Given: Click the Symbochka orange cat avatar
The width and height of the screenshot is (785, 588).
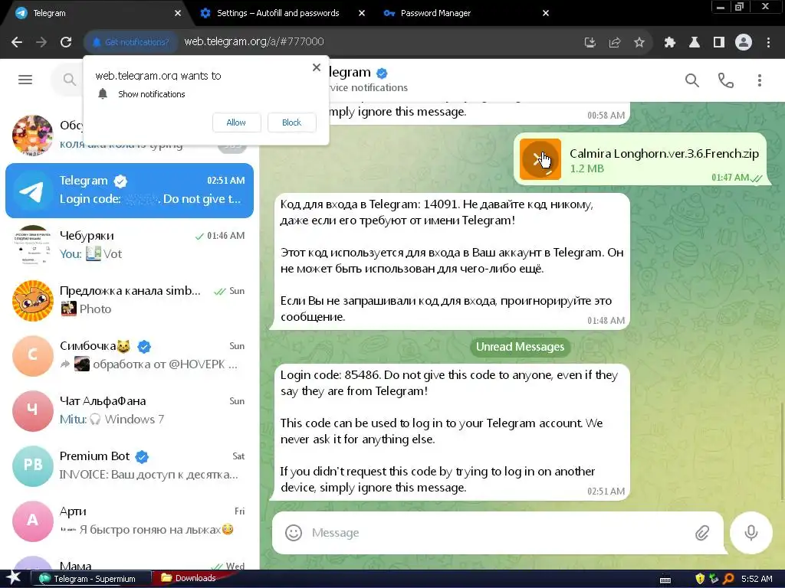Looking at the screenshot, I should (x=32, y=300).
